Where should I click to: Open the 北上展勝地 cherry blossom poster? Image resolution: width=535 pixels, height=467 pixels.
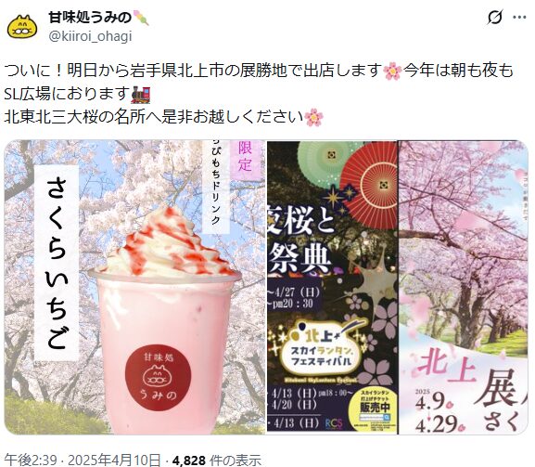click(464, 287)
